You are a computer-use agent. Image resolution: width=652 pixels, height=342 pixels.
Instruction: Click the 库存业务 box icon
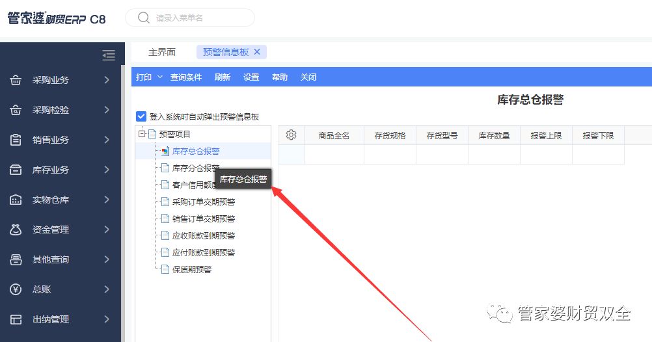(16, 170)
